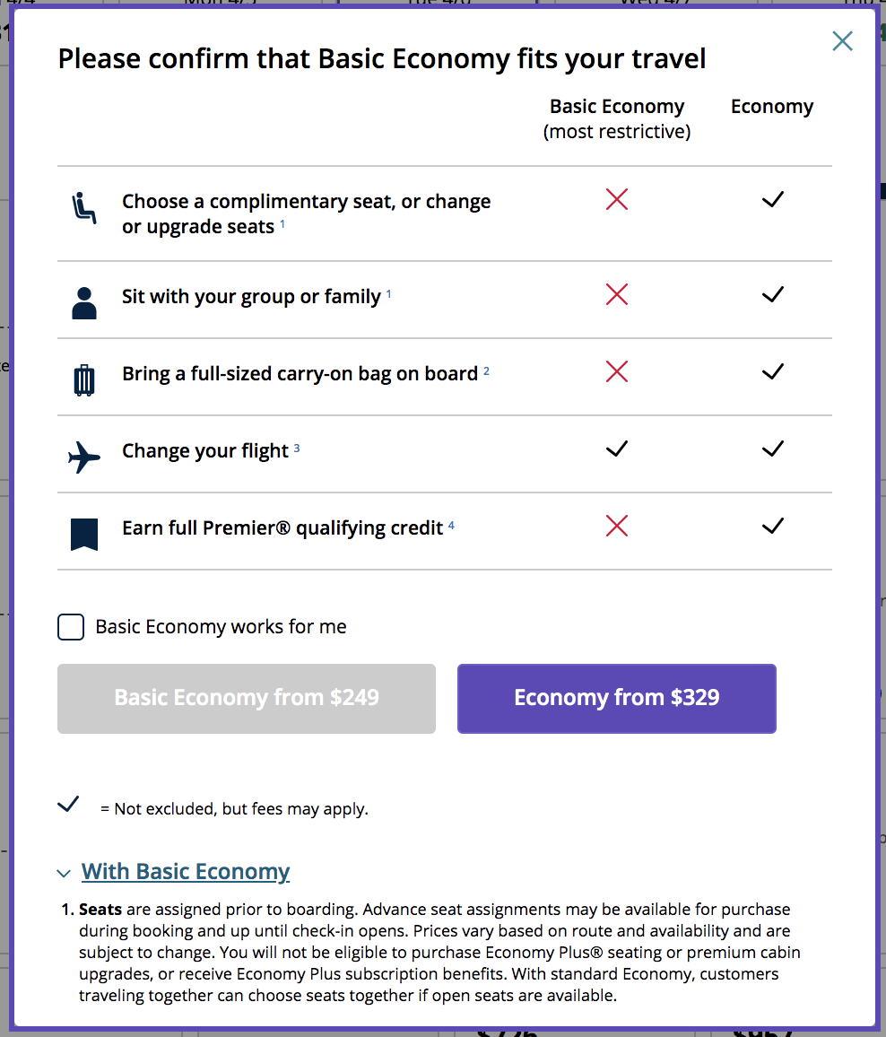The height and width of the screenshot is (1037, 886).
Task: Click the red X for Premier credit under Basic Economy
Action: 616,527
